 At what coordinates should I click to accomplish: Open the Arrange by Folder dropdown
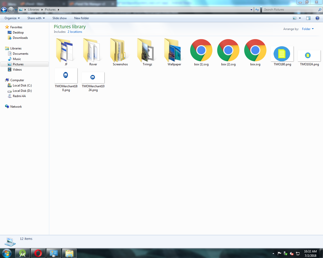click(308, 29)
